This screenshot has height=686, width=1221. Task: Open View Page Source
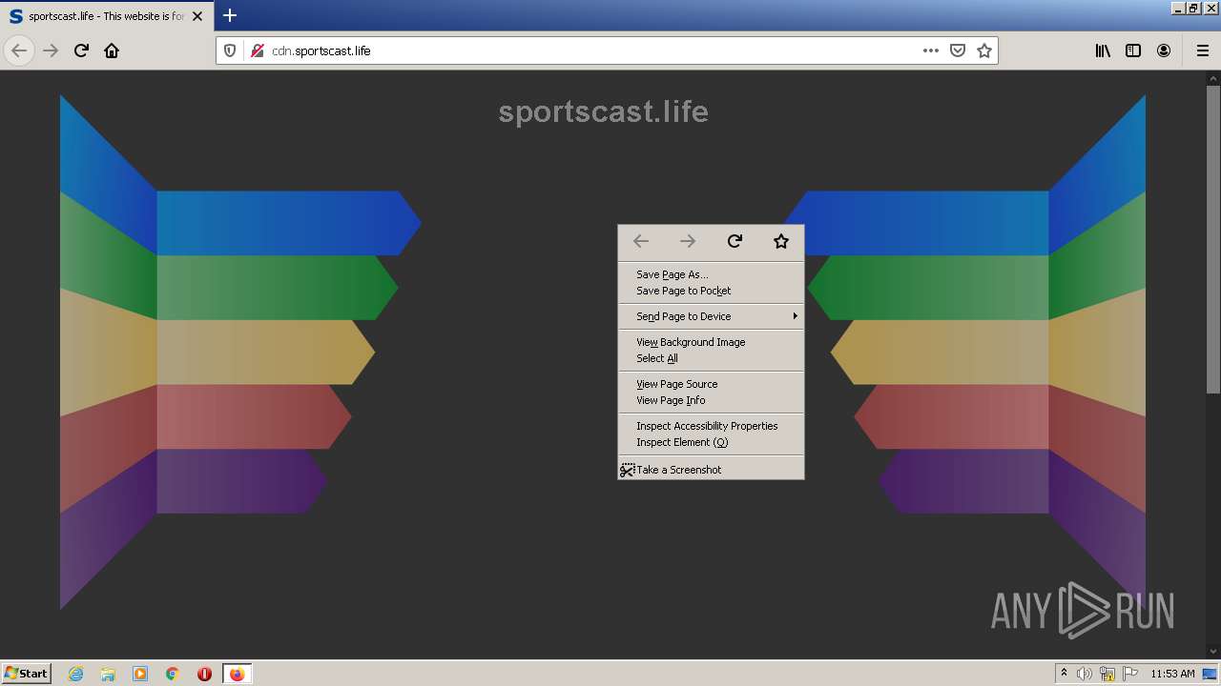(x=711, y=384)
